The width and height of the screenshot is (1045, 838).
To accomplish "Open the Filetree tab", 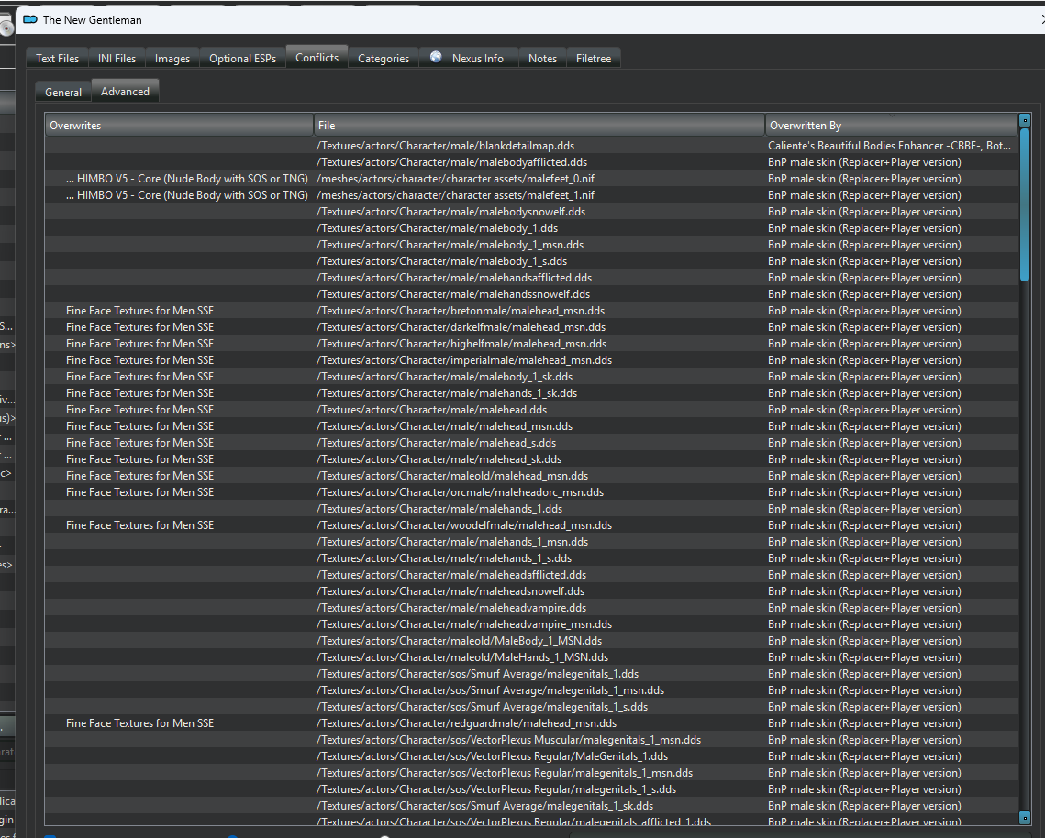I will (x=593, y=58).
